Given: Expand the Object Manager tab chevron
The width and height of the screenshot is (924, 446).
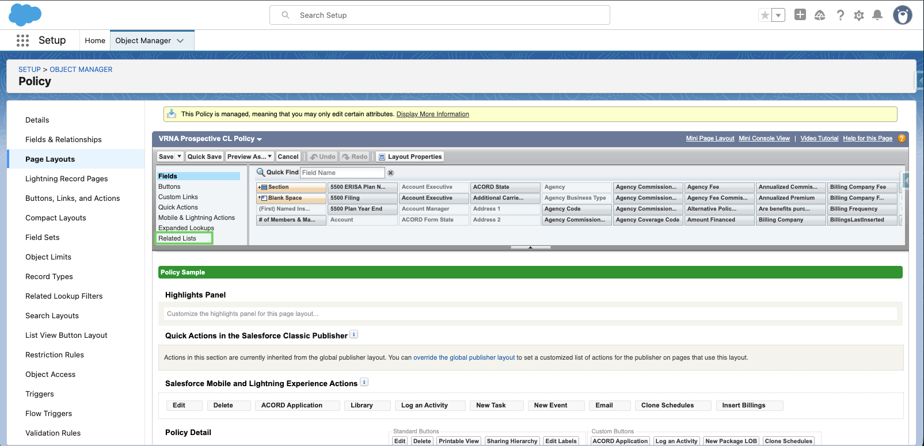Looking at the screenshot, I should (x=180, y=41).
